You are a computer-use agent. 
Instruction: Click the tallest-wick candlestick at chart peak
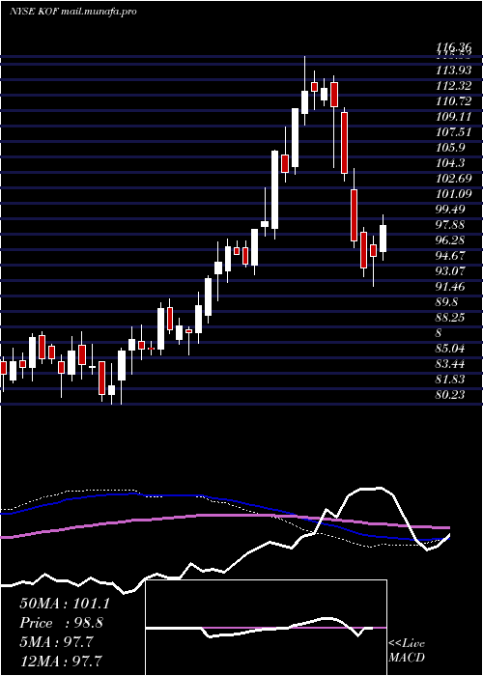click(x=305, y=91)
